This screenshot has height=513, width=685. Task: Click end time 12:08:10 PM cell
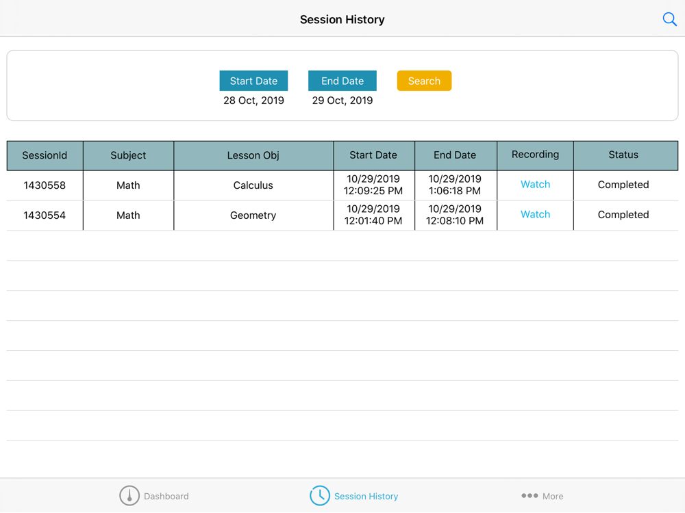tap(455, 215)
